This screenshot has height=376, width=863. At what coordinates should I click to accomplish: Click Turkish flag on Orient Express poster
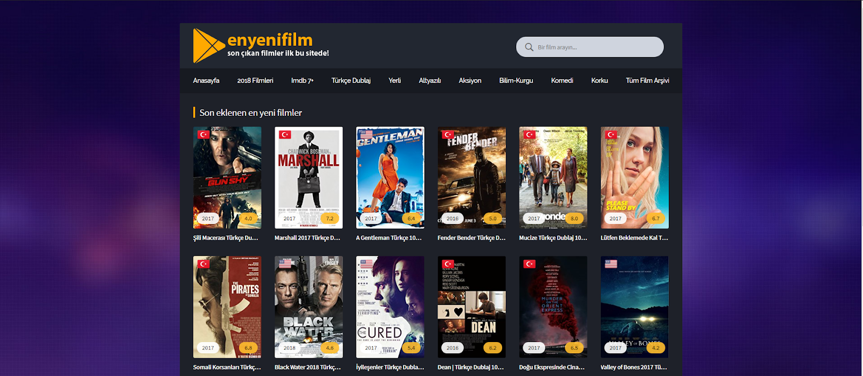coord(529,264)
